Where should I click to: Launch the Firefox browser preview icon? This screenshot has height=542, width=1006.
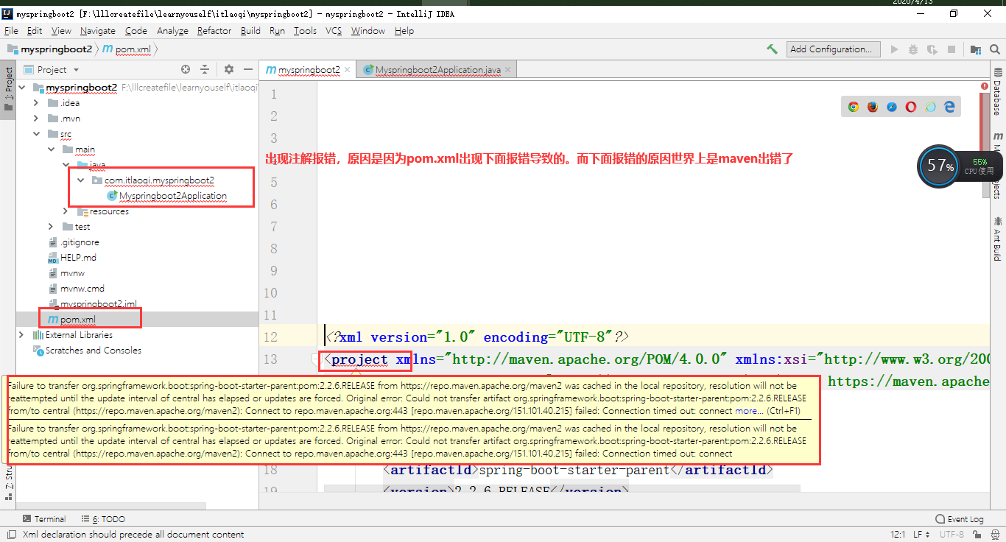coord(872,106)
